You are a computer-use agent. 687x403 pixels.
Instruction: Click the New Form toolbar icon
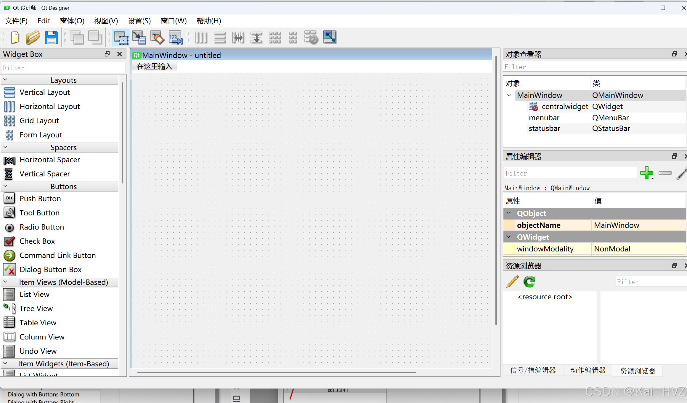(x=15, y=38)
